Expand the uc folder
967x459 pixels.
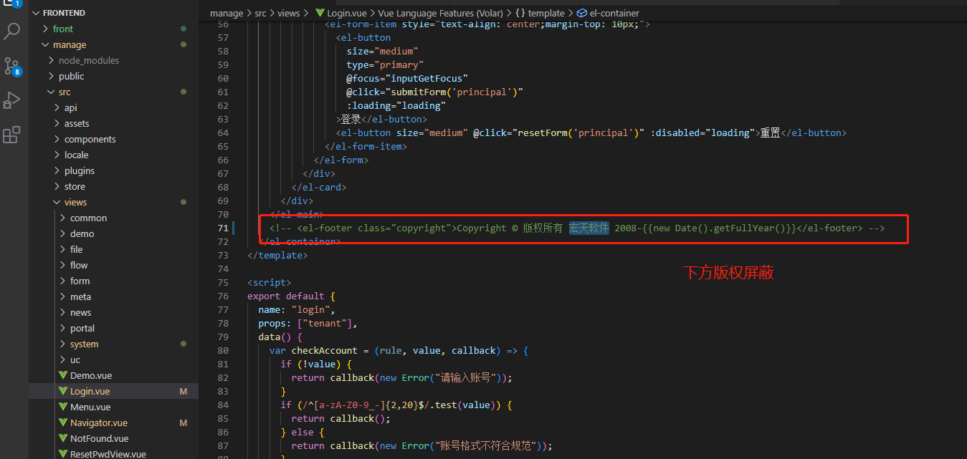point(75,359)
